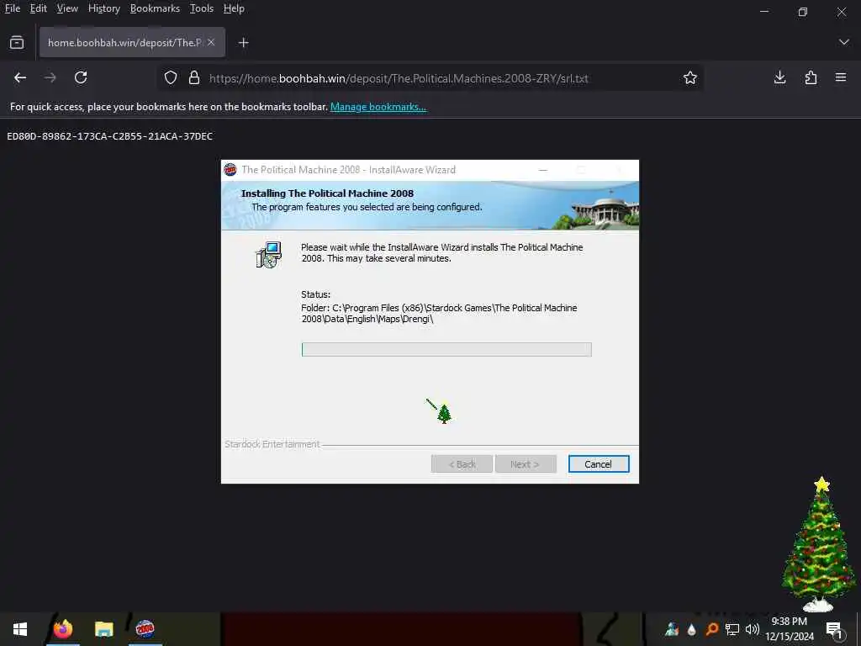861x646 pixels.
Task: Expand the list all tabs chevron
Action: click(844, 42)
